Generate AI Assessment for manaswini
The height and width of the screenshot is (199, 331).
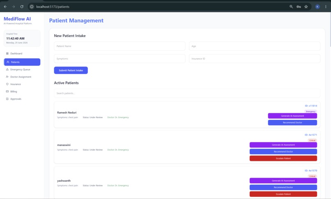click(x=283, y=145)
